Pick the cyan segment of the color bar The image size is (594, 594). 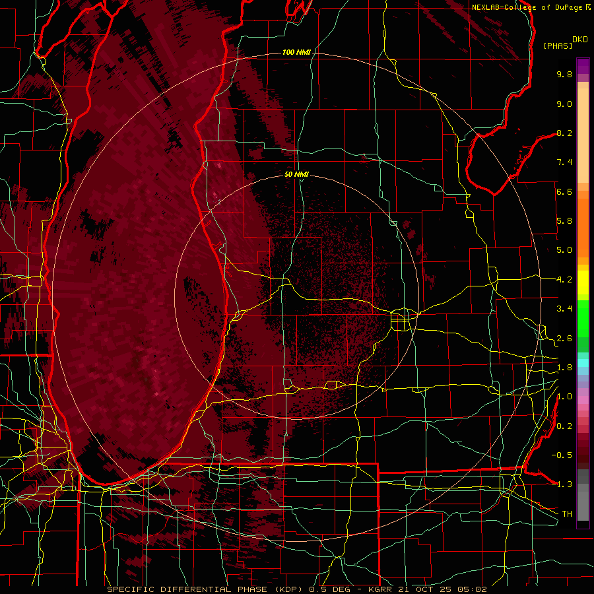[583, 363]
